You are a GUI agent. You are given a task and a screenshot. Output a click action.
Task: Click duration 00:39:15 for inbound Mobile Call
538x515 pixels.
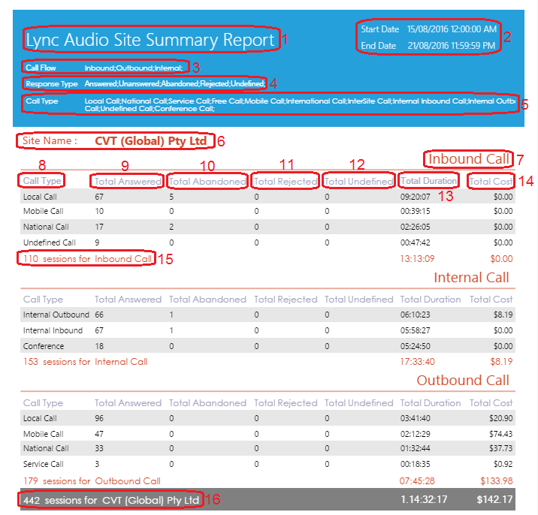pyautogui.click(x=416, y=211)
